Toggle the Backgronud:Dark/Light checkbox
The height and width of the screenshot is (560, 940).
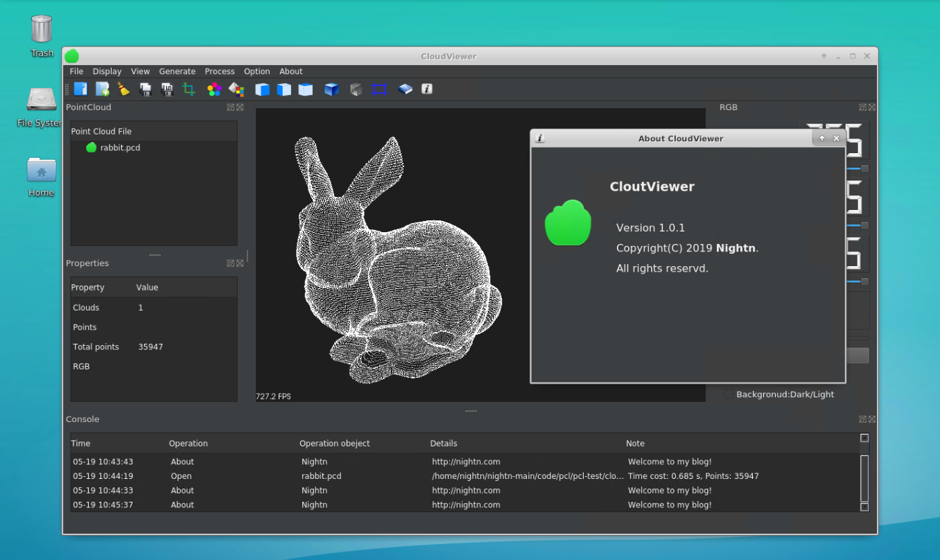point(729,394)
